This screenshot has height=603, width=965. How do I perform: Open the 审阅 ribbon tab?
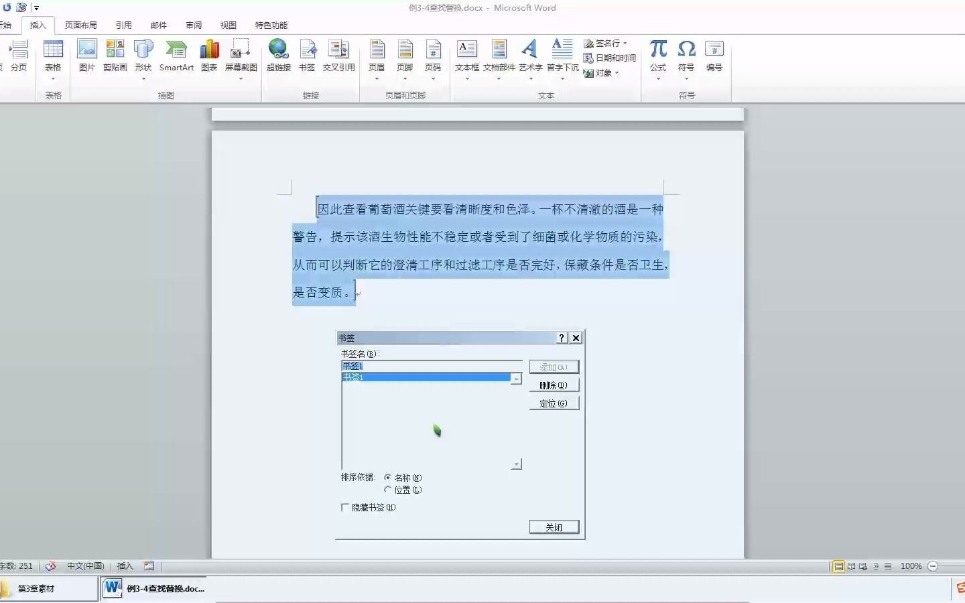click(194, 25)
